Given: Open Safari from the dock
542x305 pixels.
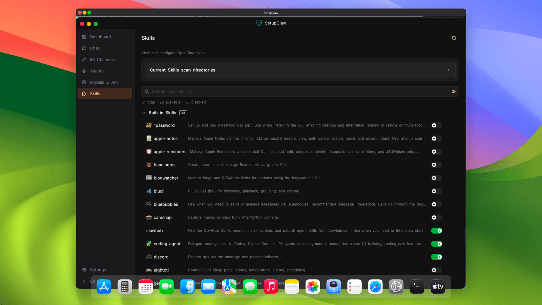Looking at the screenshot, I should pos(375,287).
